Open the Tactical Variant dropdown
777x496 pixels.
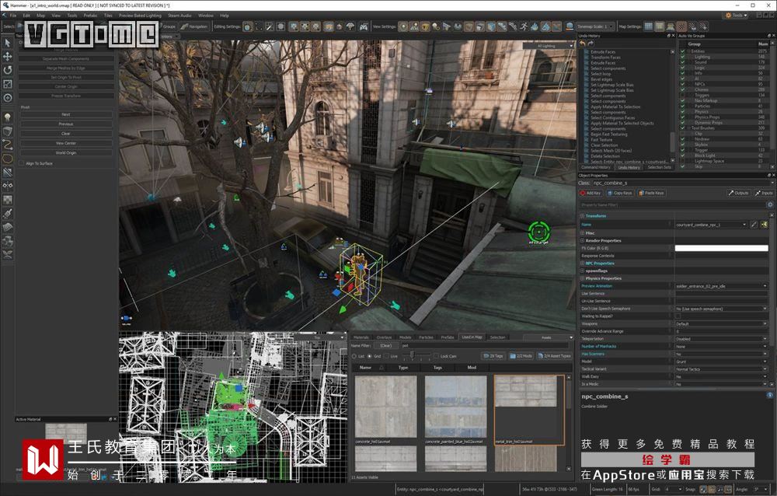pyautogui.click(x=722, y=369)
